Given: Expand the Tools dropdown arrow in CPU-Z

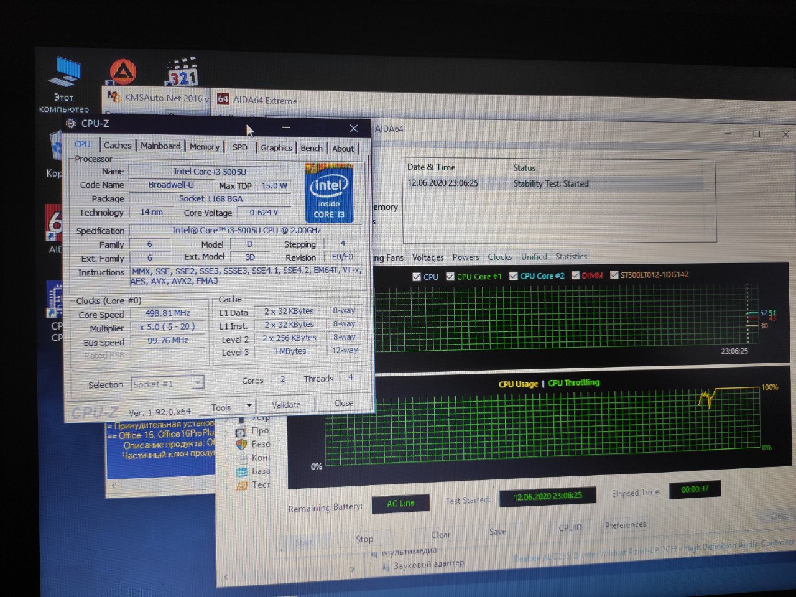Looking at the screenshot, I should pyautogui.click(x=249, y=406).
